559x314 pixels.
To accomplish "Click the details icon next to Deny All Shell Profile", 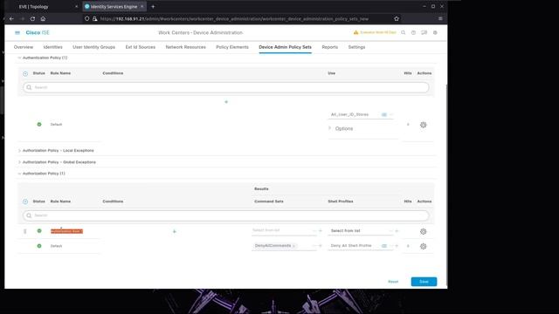I will [384, 246].
